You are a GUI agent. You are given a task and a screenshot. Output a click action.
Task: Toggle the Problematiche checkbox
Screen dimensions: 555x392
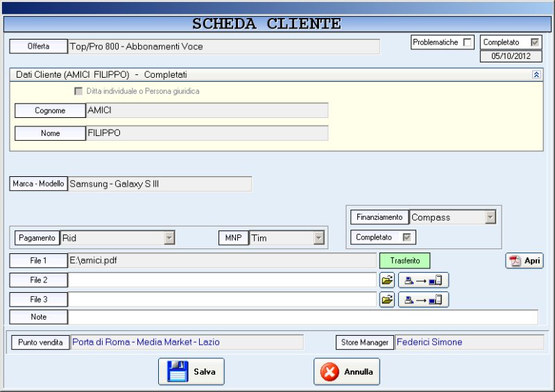pos(468,42)
